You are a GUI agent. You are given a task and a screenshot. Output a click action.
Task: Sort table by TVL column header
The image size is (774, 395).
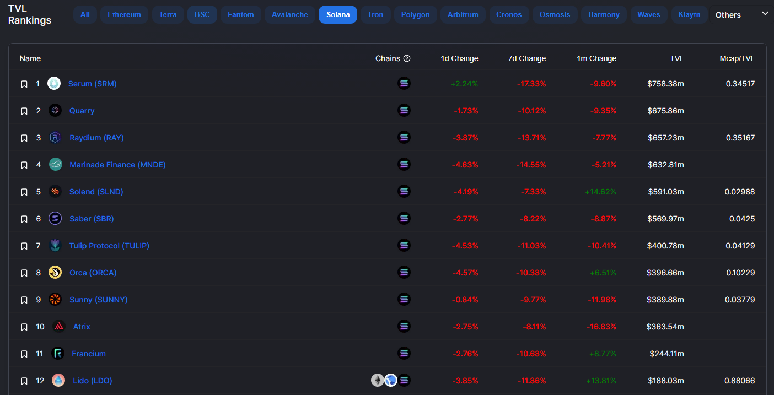(677, 58)
